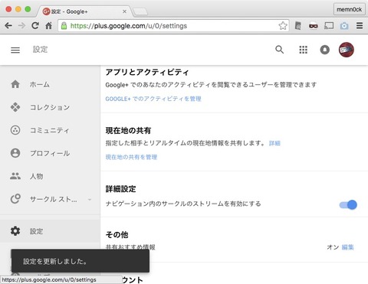Click the その他 section heading

pyautogui.click(x=117, y=235)
